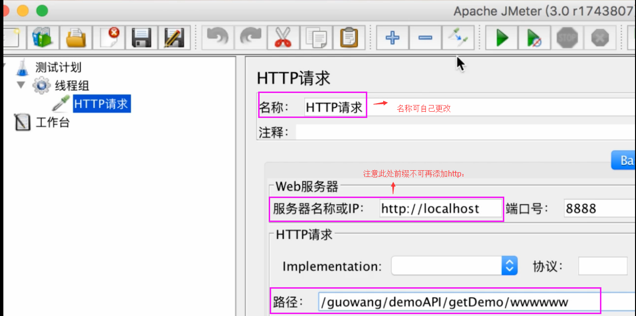Click the Paste clipboard icon
636x316 pixels.
(349, 37)
